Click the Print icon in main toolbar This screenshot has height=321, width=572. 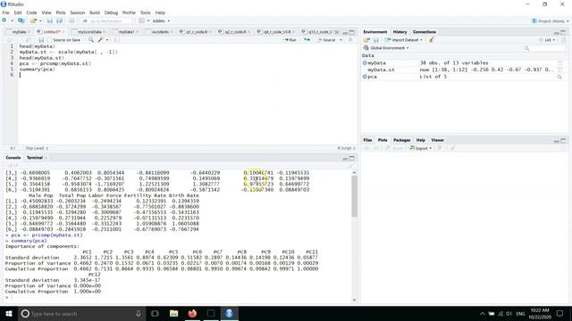[x=71, y=21]
